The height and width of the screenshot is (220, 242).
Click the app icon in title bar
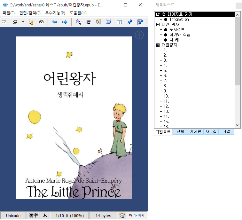(5, 5)
